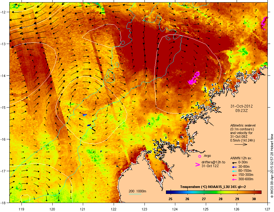Click the longitude axis label '127'
The height and width of the screenshot is (212, 274).
coord(267,209)
